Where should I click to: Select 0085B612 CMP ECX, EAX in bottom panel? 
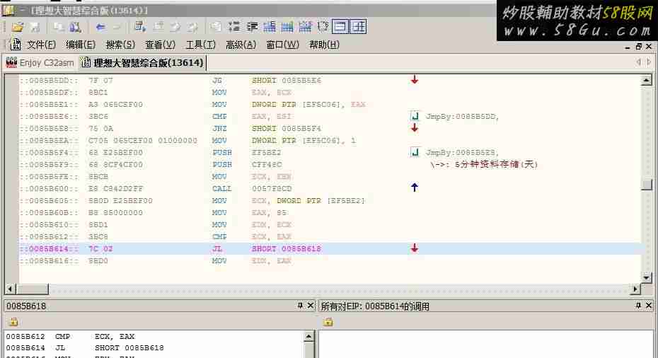point(71,337)
